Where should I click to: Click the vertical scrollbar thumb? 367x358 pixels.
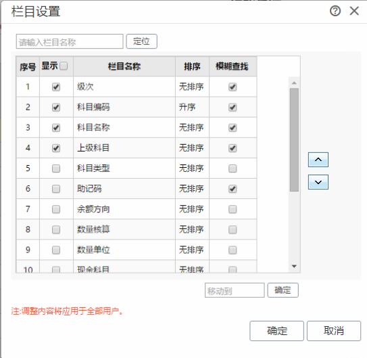294,140
